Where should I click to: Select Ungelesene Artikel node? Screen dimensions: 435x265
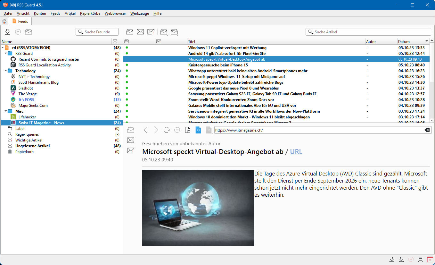point(32,146)
